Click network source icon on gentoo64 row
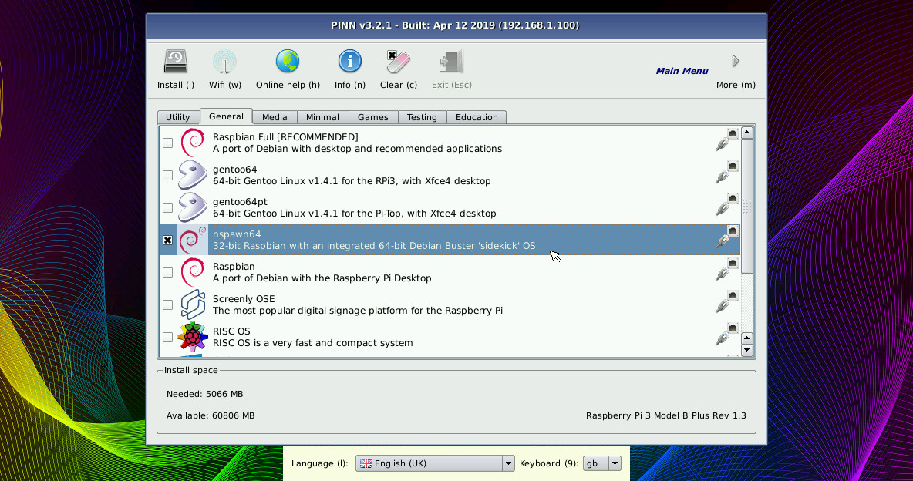Viewport: 913px width, 481px height. tap(726, 173)
